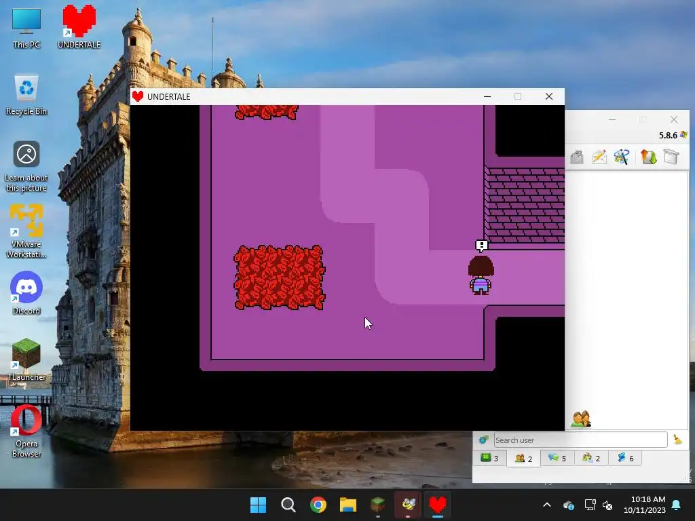Click the bucket icon in BeeBEEP toolbar
Screen dimensions: 695x521
[x=671, y=157]
